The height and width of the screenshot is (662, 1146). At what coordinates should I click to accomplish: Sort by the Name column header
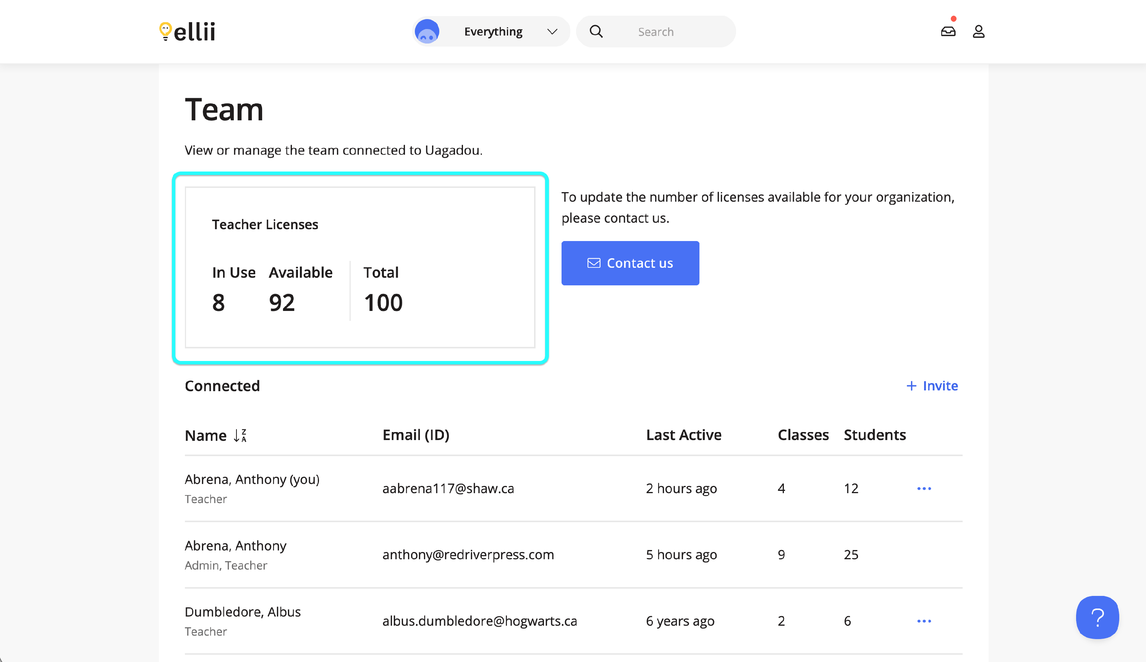206,435
